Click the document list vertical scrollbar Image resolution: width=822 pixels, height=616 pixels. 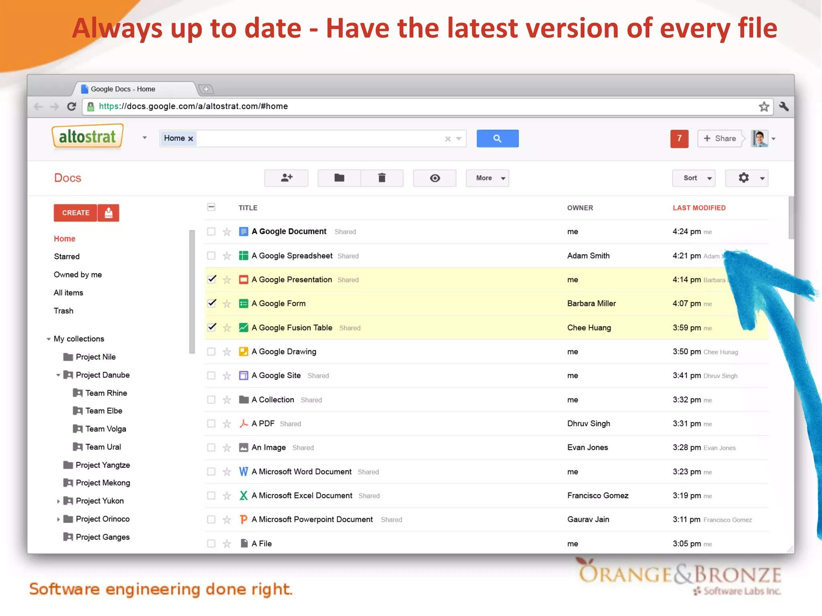[791, 218]
